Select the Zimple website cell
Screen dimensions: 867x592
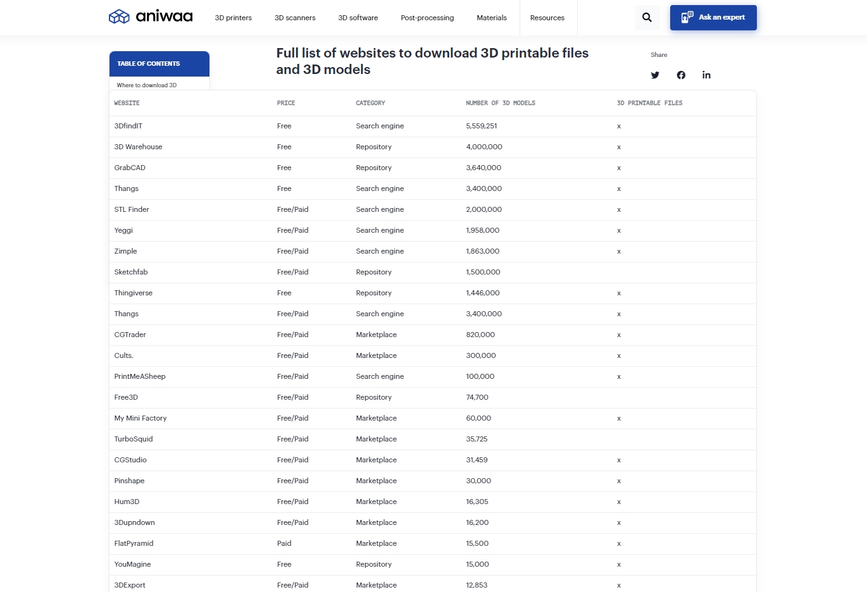[125, 251]
